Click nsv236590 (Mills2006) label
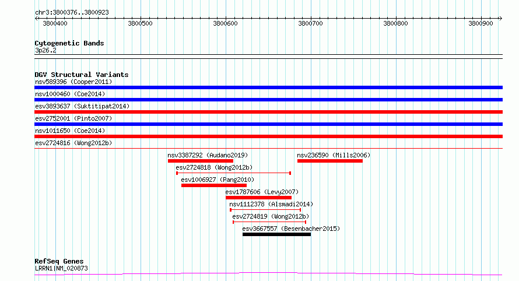 [x=334, y=155]
